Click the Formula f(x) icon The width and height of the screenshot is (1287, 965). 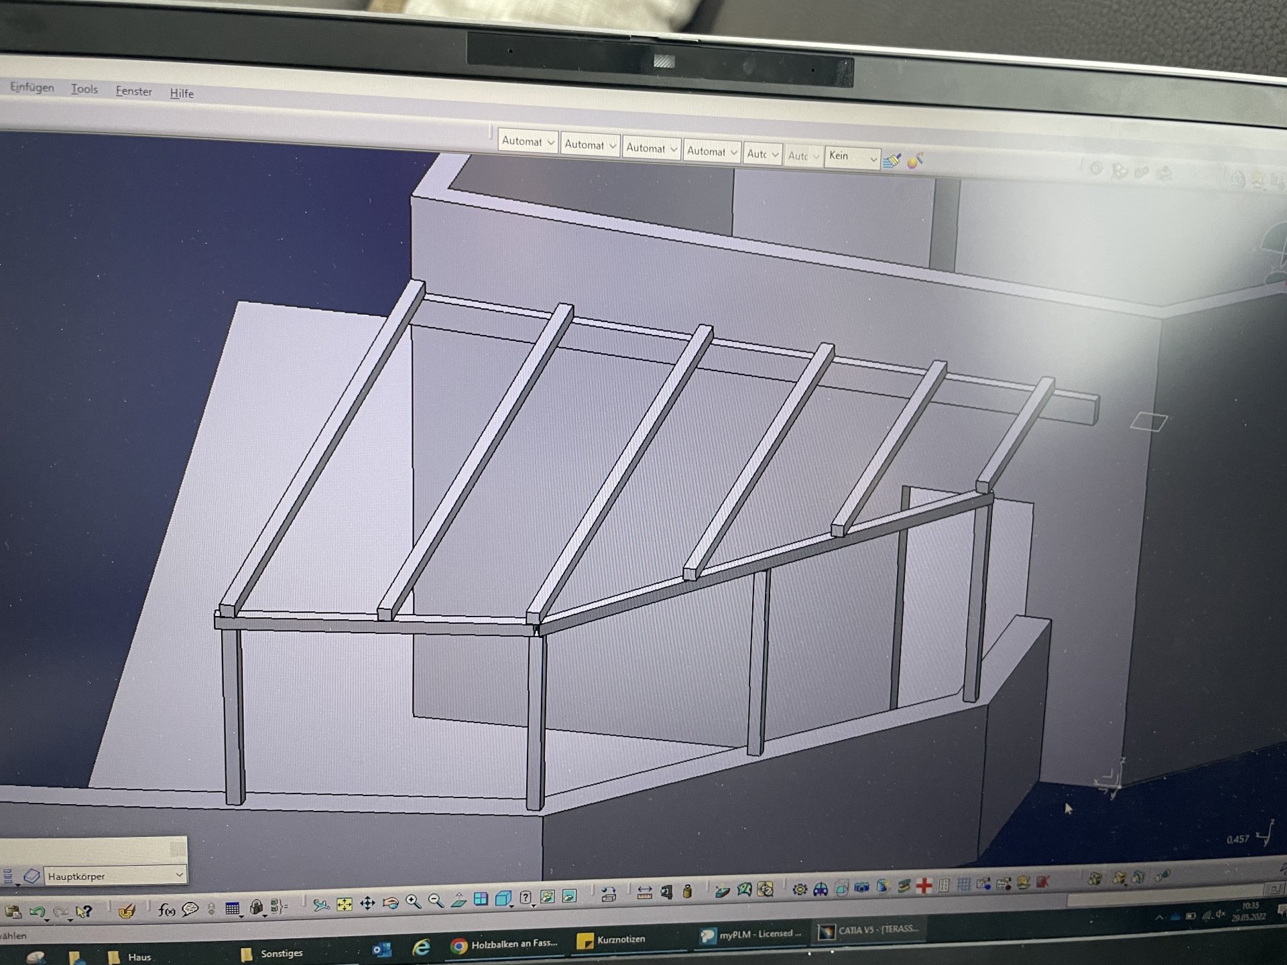166,909
